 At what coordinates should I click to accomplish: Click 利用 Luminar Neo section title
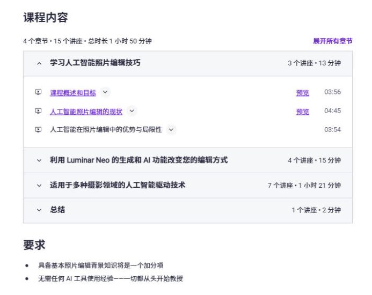pyautogui.click(x=138, y=160)
